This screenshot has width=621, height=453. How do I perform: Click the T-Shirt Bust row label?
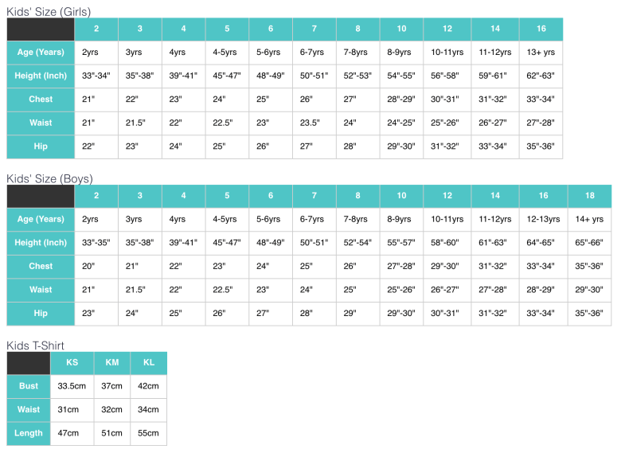point(29,386)
